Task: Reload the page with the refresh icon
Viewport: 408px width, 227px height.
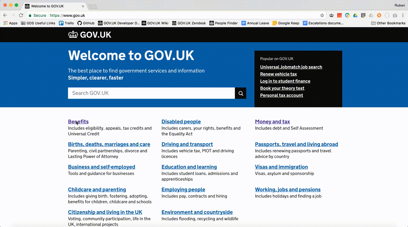Action: [21, 15]
